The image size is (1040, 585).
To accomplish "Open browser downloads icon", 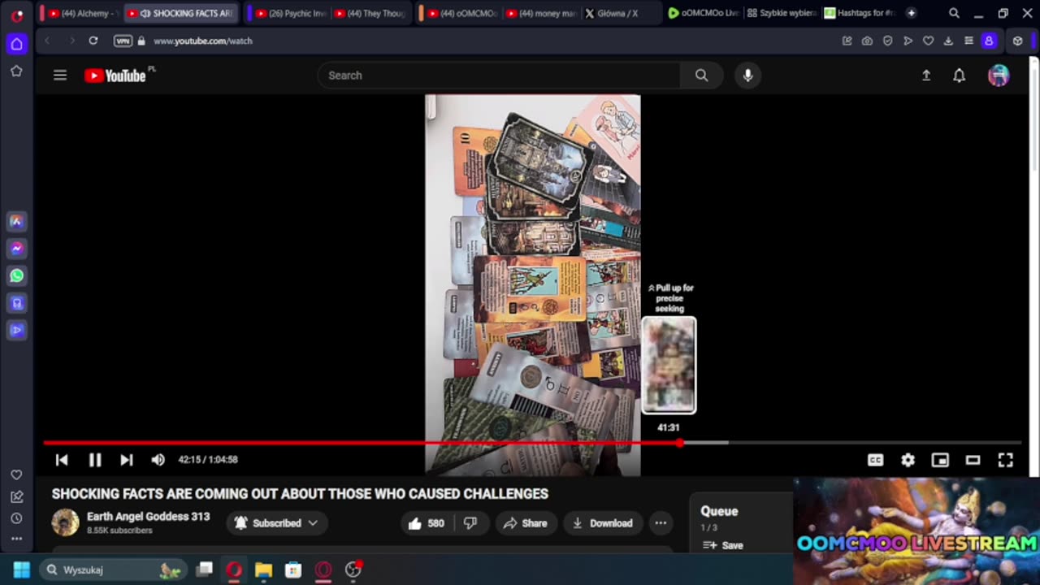I will click(x=948, y=41).
